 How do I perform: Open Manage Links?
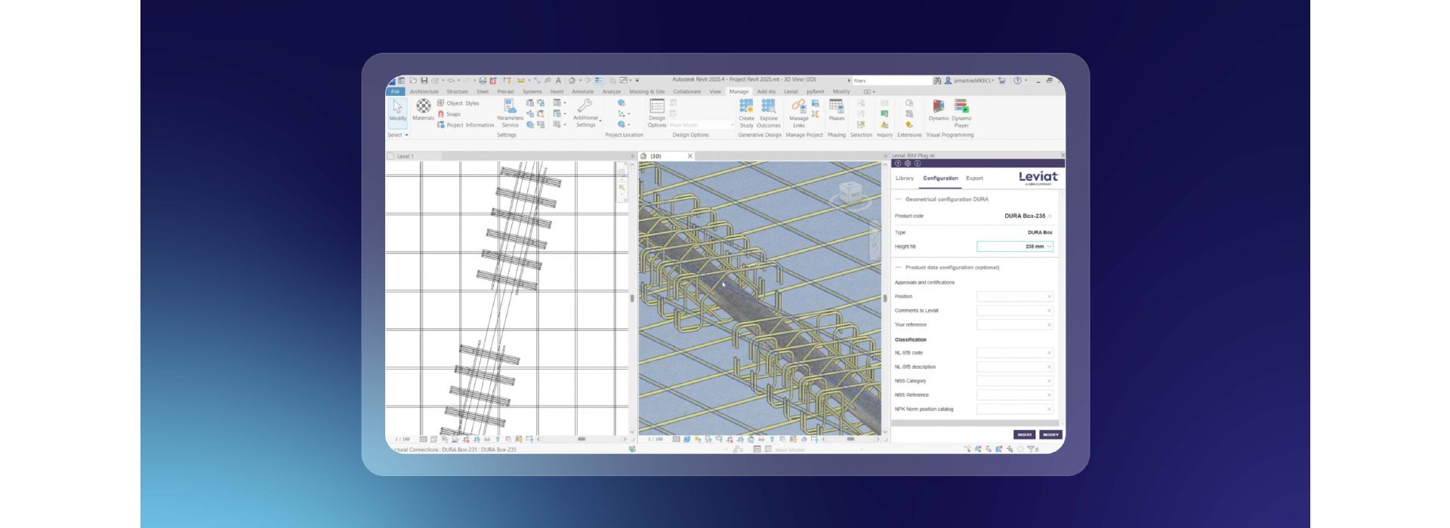[x=798, y=113]
